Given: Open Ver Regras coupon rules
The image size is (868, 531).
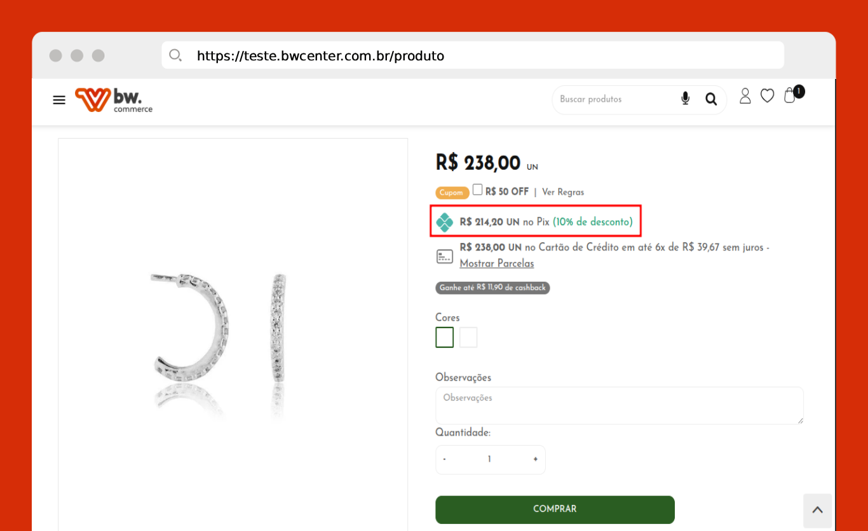Looking at the screenshot, I should pyautogui.click(x=563, y=192).
